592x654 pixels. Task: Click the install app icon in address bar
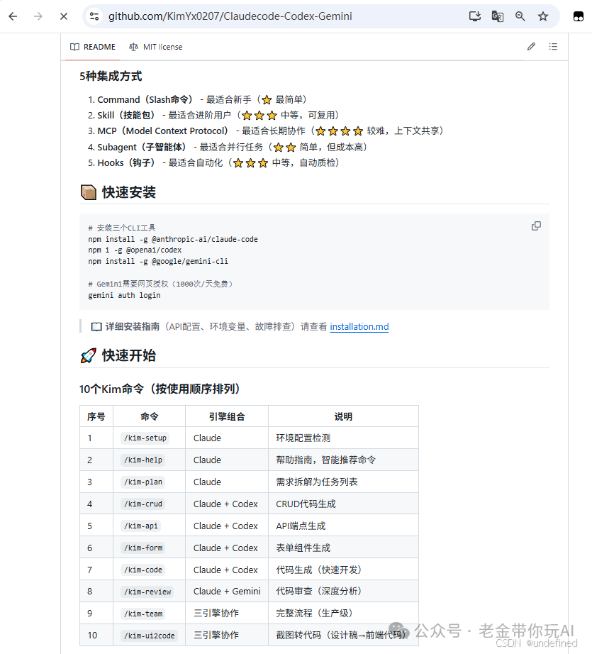click(x=475, y=16)
